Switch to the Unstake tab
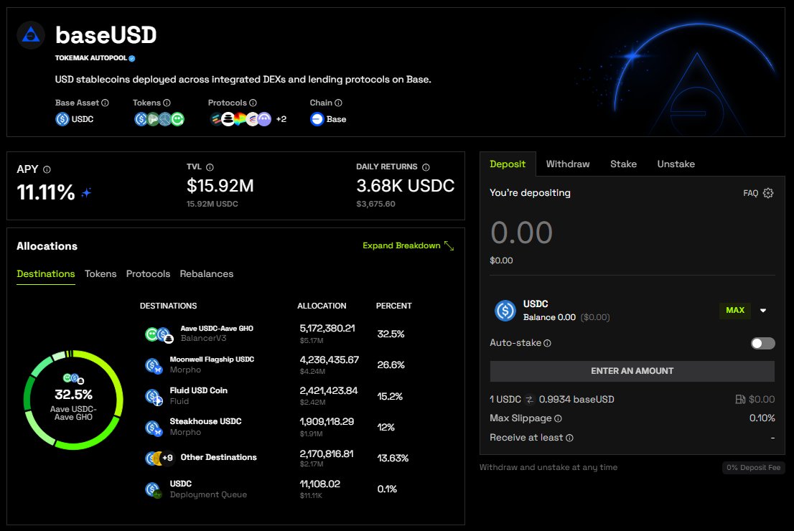The width and height of the screenshot is (794, 531). 676,164
